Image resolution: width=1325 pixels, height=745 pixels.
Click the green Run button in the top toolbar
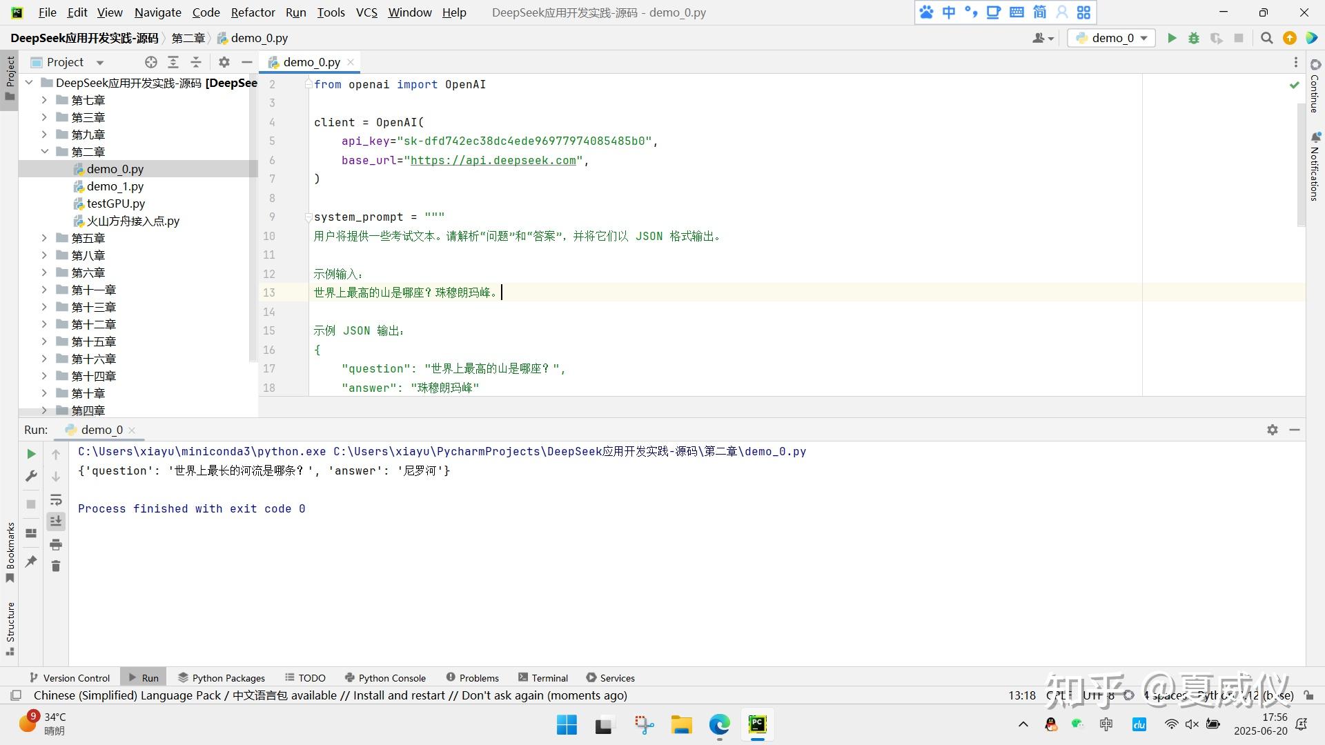pos(1171,39)
